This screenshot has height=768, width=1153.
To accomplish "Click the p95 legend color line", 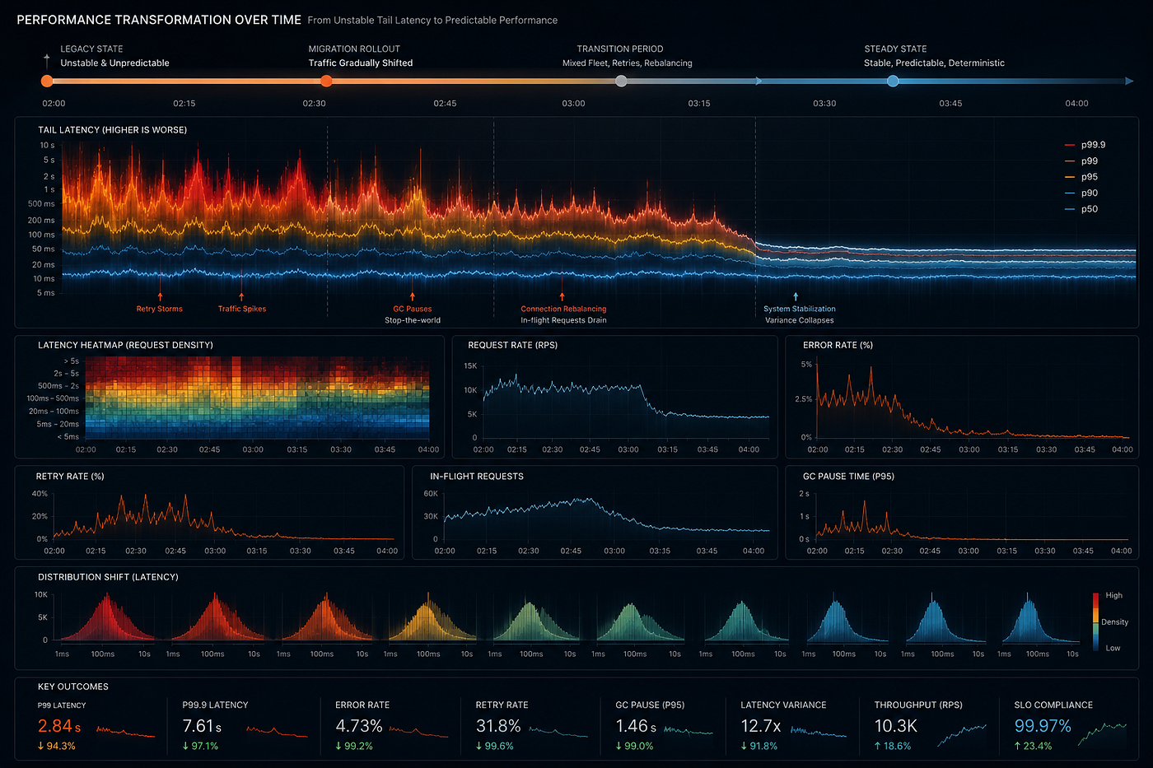I will (x=1070, y=177).
